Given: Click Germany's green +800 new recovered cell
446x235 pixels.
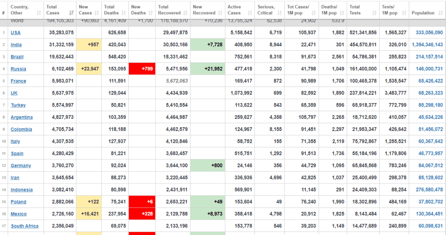Looking at the screenshot, I should 208,166.
